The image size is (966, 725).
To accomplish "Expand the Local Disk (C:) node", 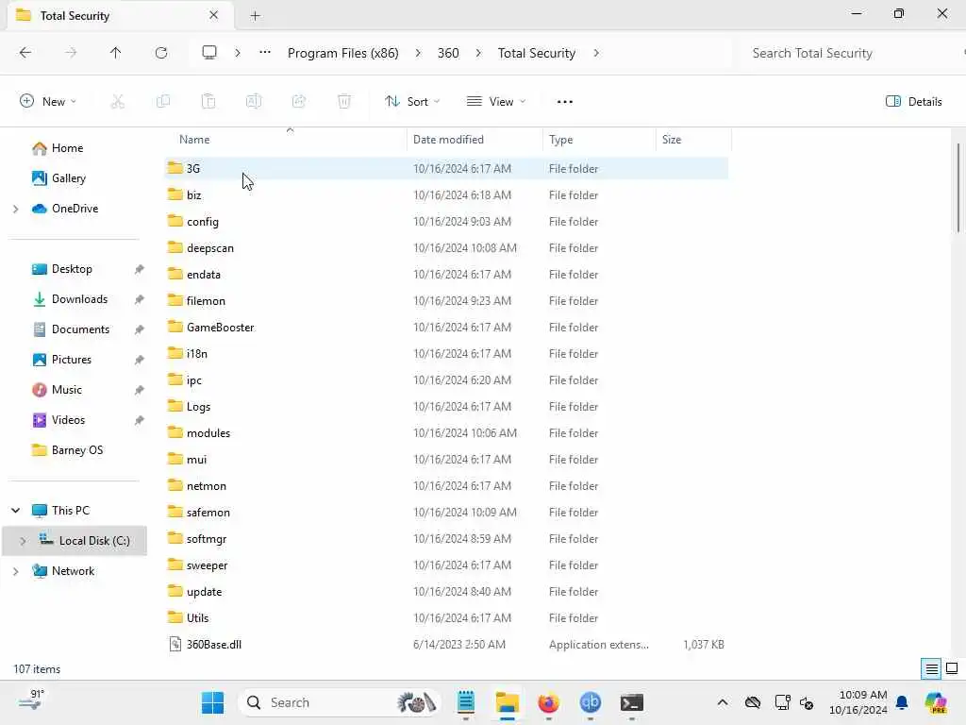I will pos(23,541).
